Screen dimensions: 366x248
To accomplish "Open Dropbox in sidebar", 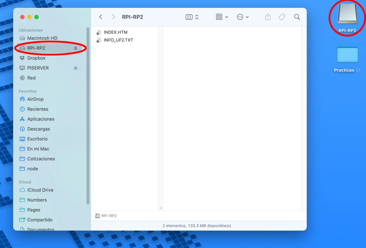I will coord(50,58).
